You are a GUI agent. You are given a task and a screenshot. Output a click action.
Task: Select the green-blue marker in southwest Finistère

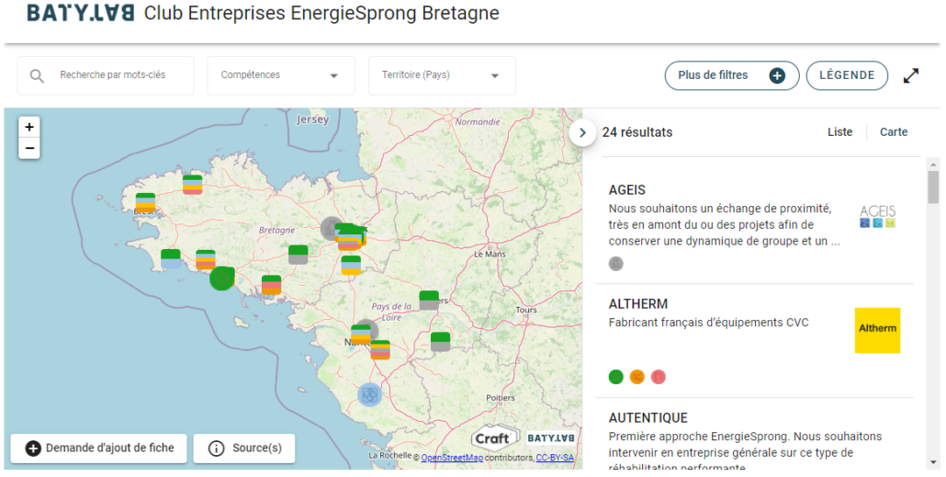171,258
